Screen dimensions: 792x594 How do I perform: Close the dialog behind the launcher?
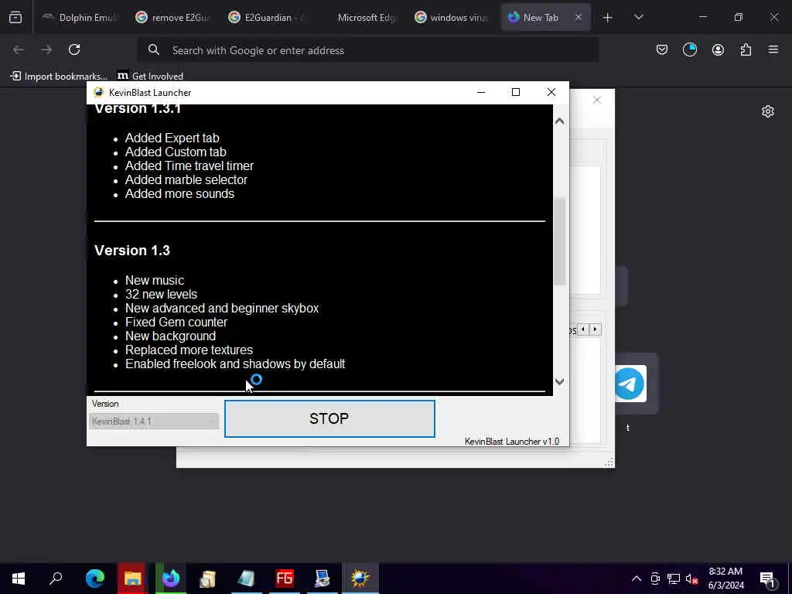pos(597,100)
